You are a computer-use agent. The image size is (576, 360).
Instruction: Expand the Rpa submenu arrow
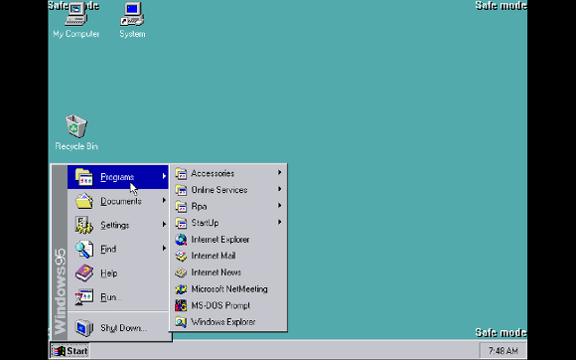[x=279, y=206]
